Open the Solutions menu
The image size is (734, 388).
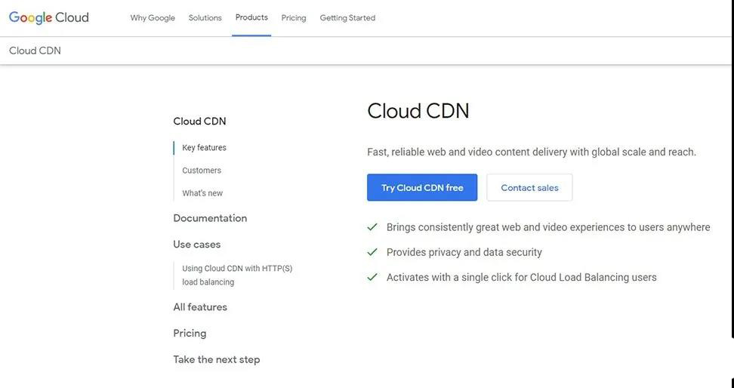click(x=205, y=18)
